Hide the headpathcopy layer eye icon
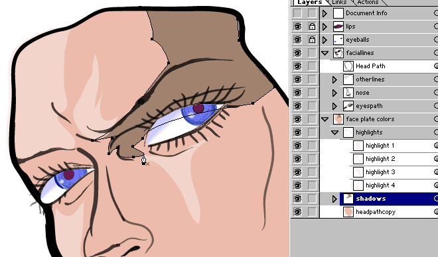Image resolution: width=438 pixels, height=257 pixels. (x=297, y=212)
